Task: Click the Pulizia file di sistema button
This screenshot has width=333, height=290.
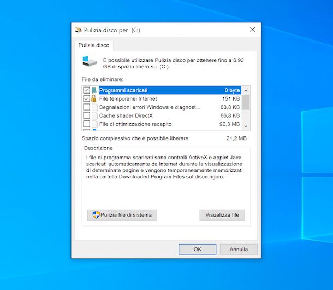Action: point(122,215)
